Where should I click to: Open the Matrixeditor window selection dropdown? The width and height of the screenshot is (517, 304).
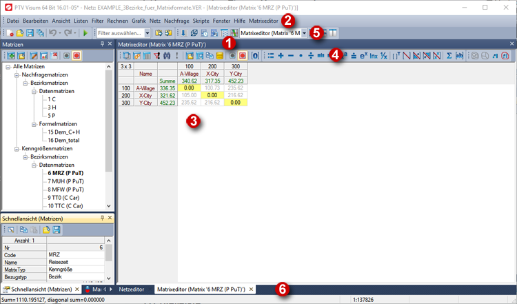point(304,32)
